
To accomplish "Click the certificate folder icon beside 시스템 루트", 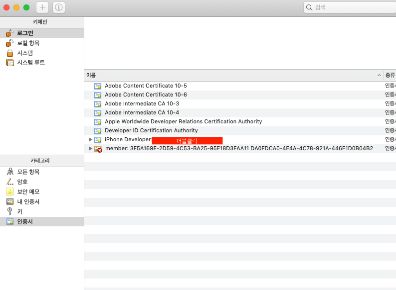I will tap(10, 63).
